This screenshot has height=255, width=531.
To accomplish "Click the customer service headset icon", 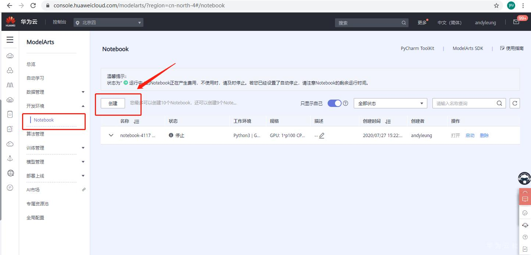I will [x=525, y=225].
